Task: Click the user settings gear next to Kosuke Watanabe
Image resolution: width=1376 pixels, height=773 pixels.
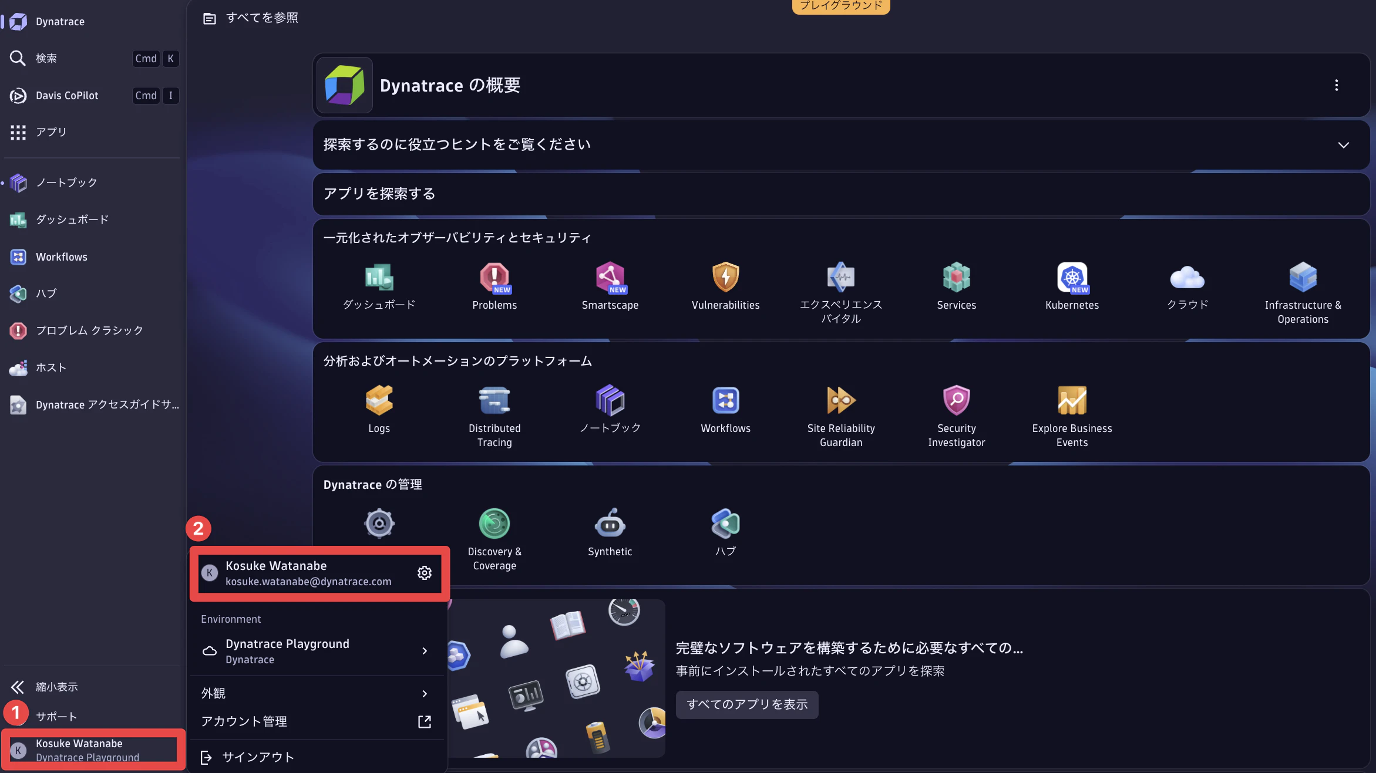Action: pyautogui.click(x=424, y=573)
